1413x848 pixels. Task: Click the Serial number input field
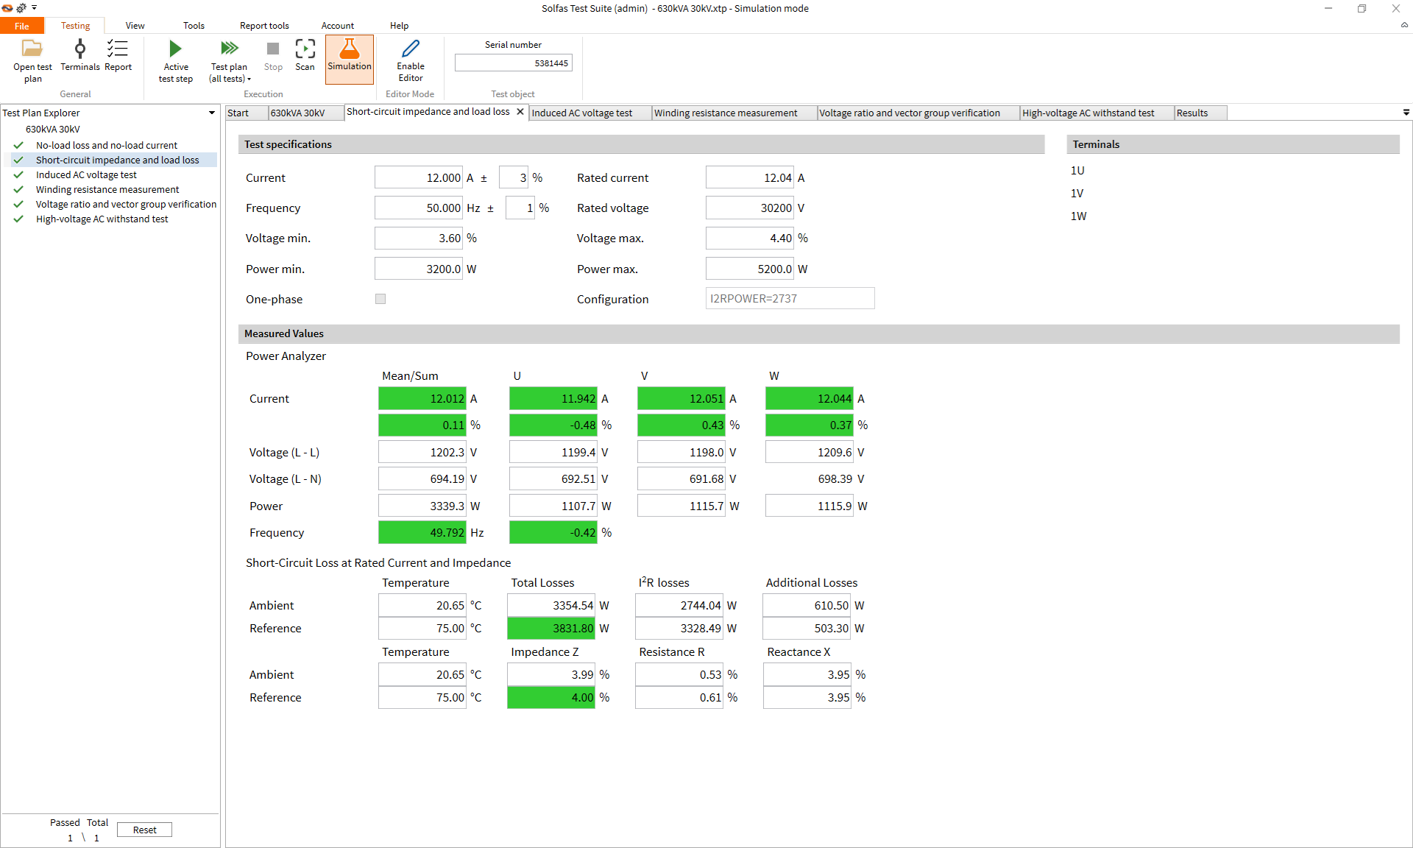[513, 63]
